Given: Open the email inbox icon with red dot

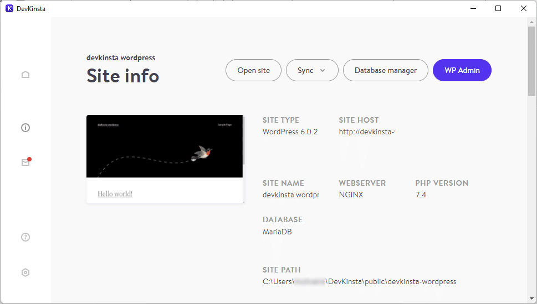Looking at the screenshot, I should [25, 162].
